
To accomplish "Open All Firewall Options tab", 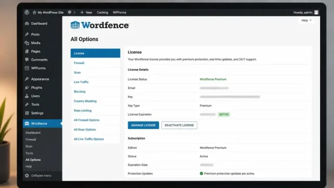I will (x=95, y=120).
